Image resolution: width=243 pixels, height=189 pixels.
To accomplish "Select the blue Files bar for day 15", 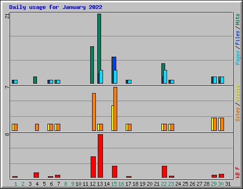I will [x=114, y=63].
